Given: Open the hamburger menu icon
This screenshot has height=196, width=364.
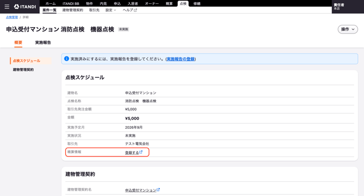Looking at the screenshot, I should [x=7, y=6].
